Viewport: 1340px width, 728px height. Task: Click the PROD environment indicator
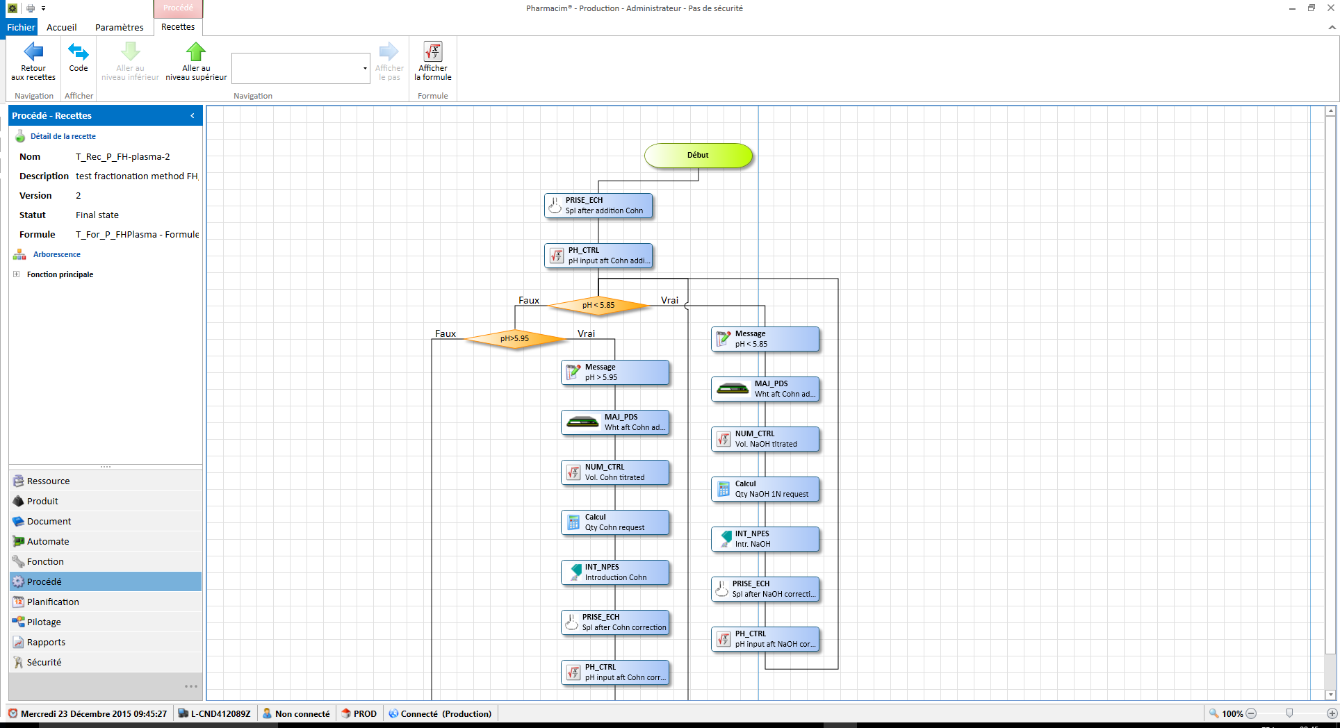359,713
